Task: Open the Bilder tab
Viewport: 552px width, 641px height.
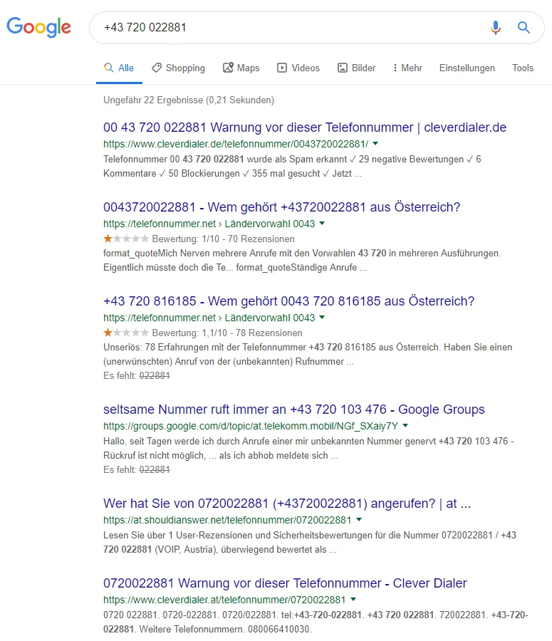Action: point(357,68)
